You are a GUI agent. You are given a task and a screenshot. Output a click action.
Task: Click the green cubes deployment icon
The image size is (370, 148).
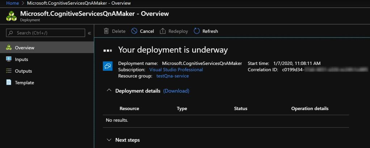(12, 16)
